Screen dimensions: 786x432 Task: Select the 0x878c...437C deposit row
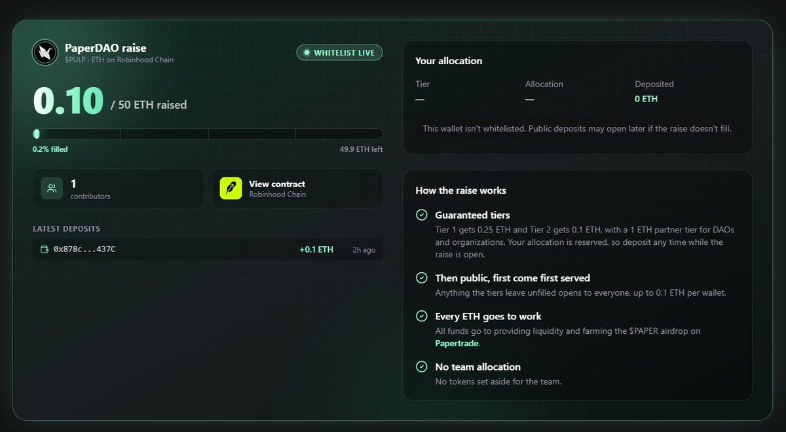pyautogui.click(x=208, y=249)
